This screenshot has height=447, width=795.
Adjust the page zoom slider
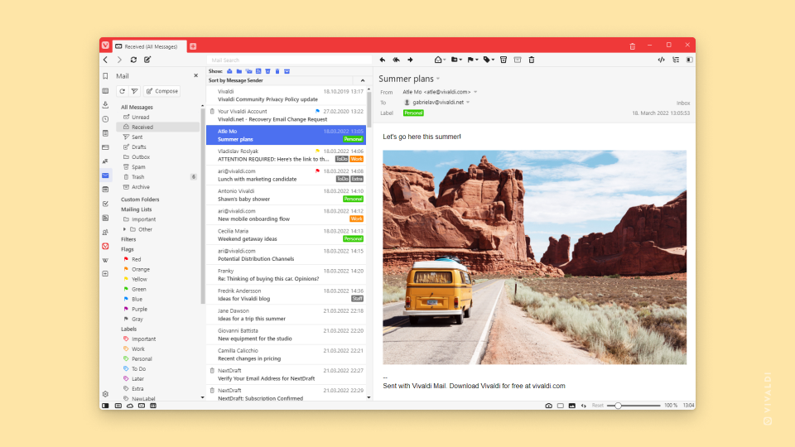(618, 406)
